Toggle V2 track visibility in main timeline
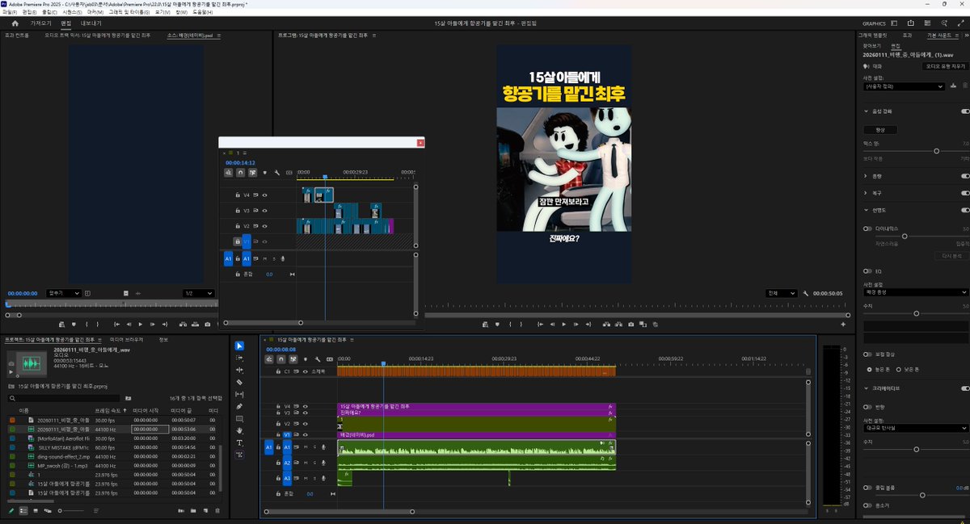970x524 pixels. (x=305, y=424)
